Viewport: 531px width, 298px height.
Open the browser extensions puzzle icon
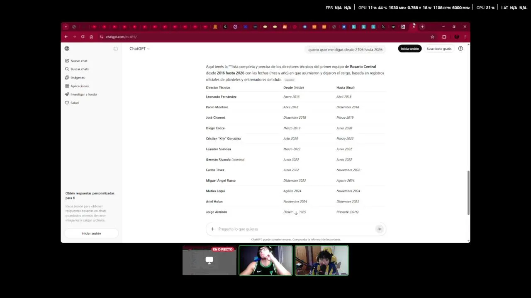(x=444, y=37)
